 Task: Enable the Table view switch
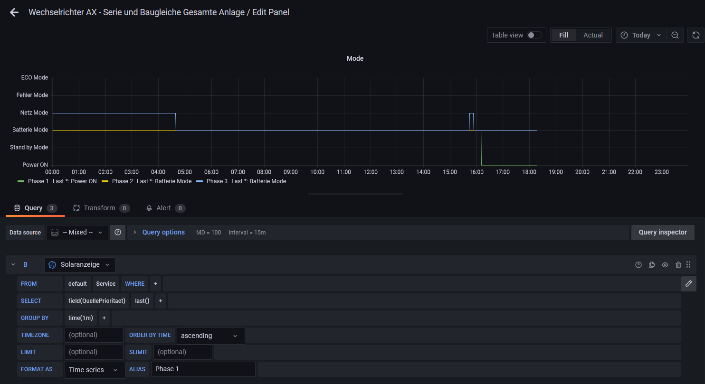[534, 35]
